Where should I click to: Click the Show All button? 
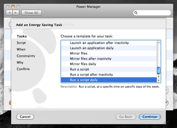31,13
